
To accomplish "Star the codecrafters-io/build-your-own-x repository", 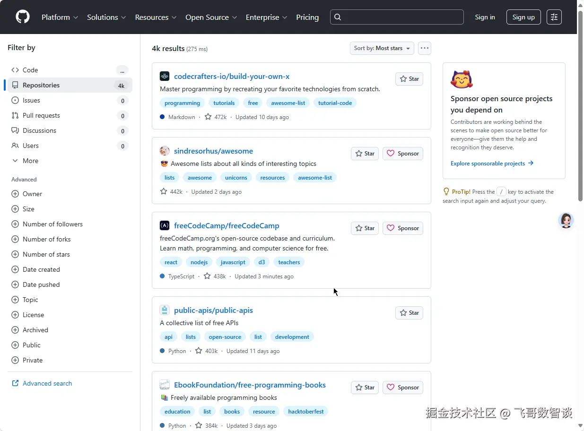I will tap(409, 79).
